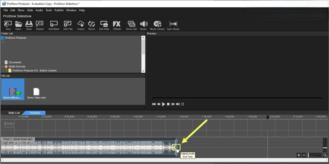Click the audio waveform lower fade handle
The height and width of the screenshot is (164, 329).
coord(176,154)
